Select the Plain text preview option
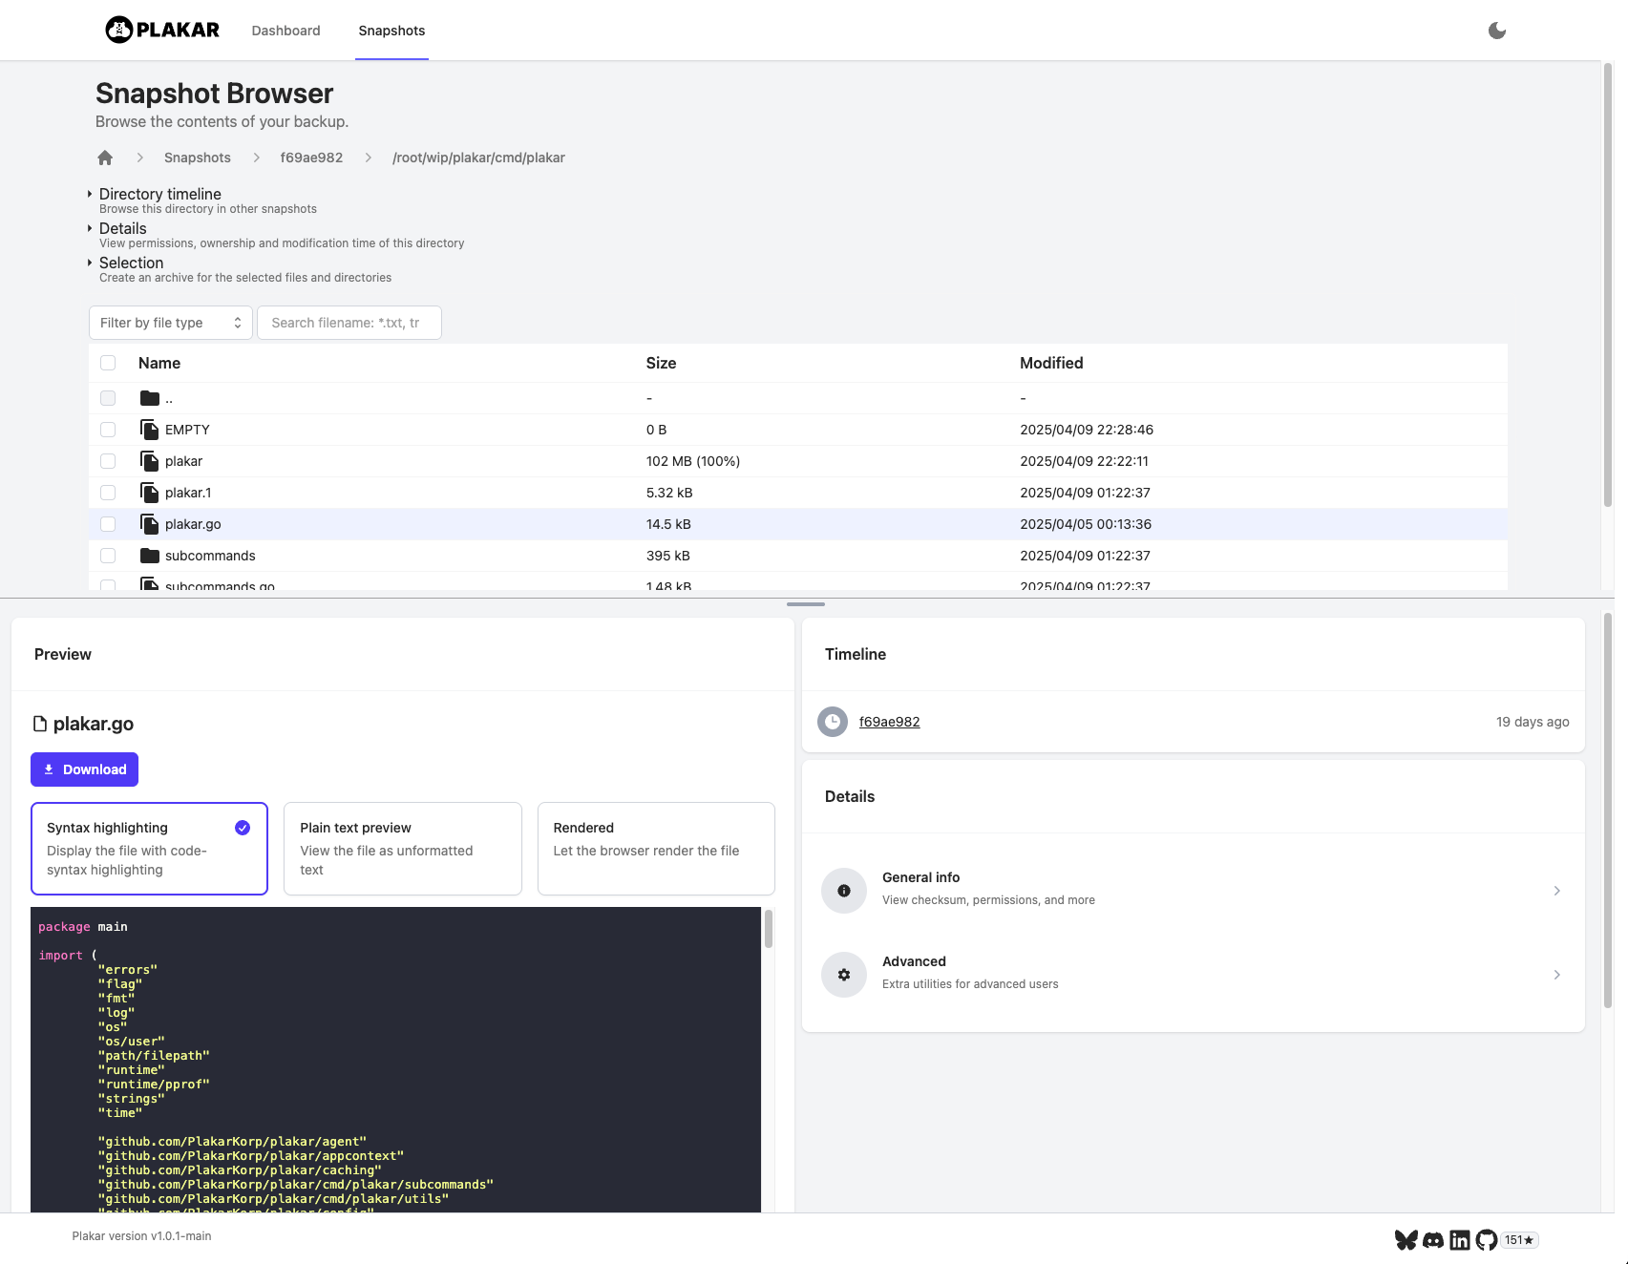 402,849
